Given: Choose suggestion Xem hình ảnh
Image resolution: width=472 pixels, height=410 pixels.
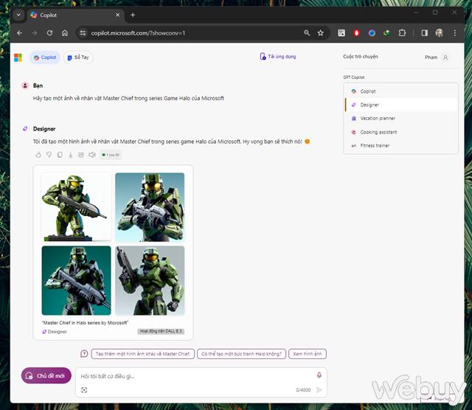Looking at the screenshot, I should [308, 354].
